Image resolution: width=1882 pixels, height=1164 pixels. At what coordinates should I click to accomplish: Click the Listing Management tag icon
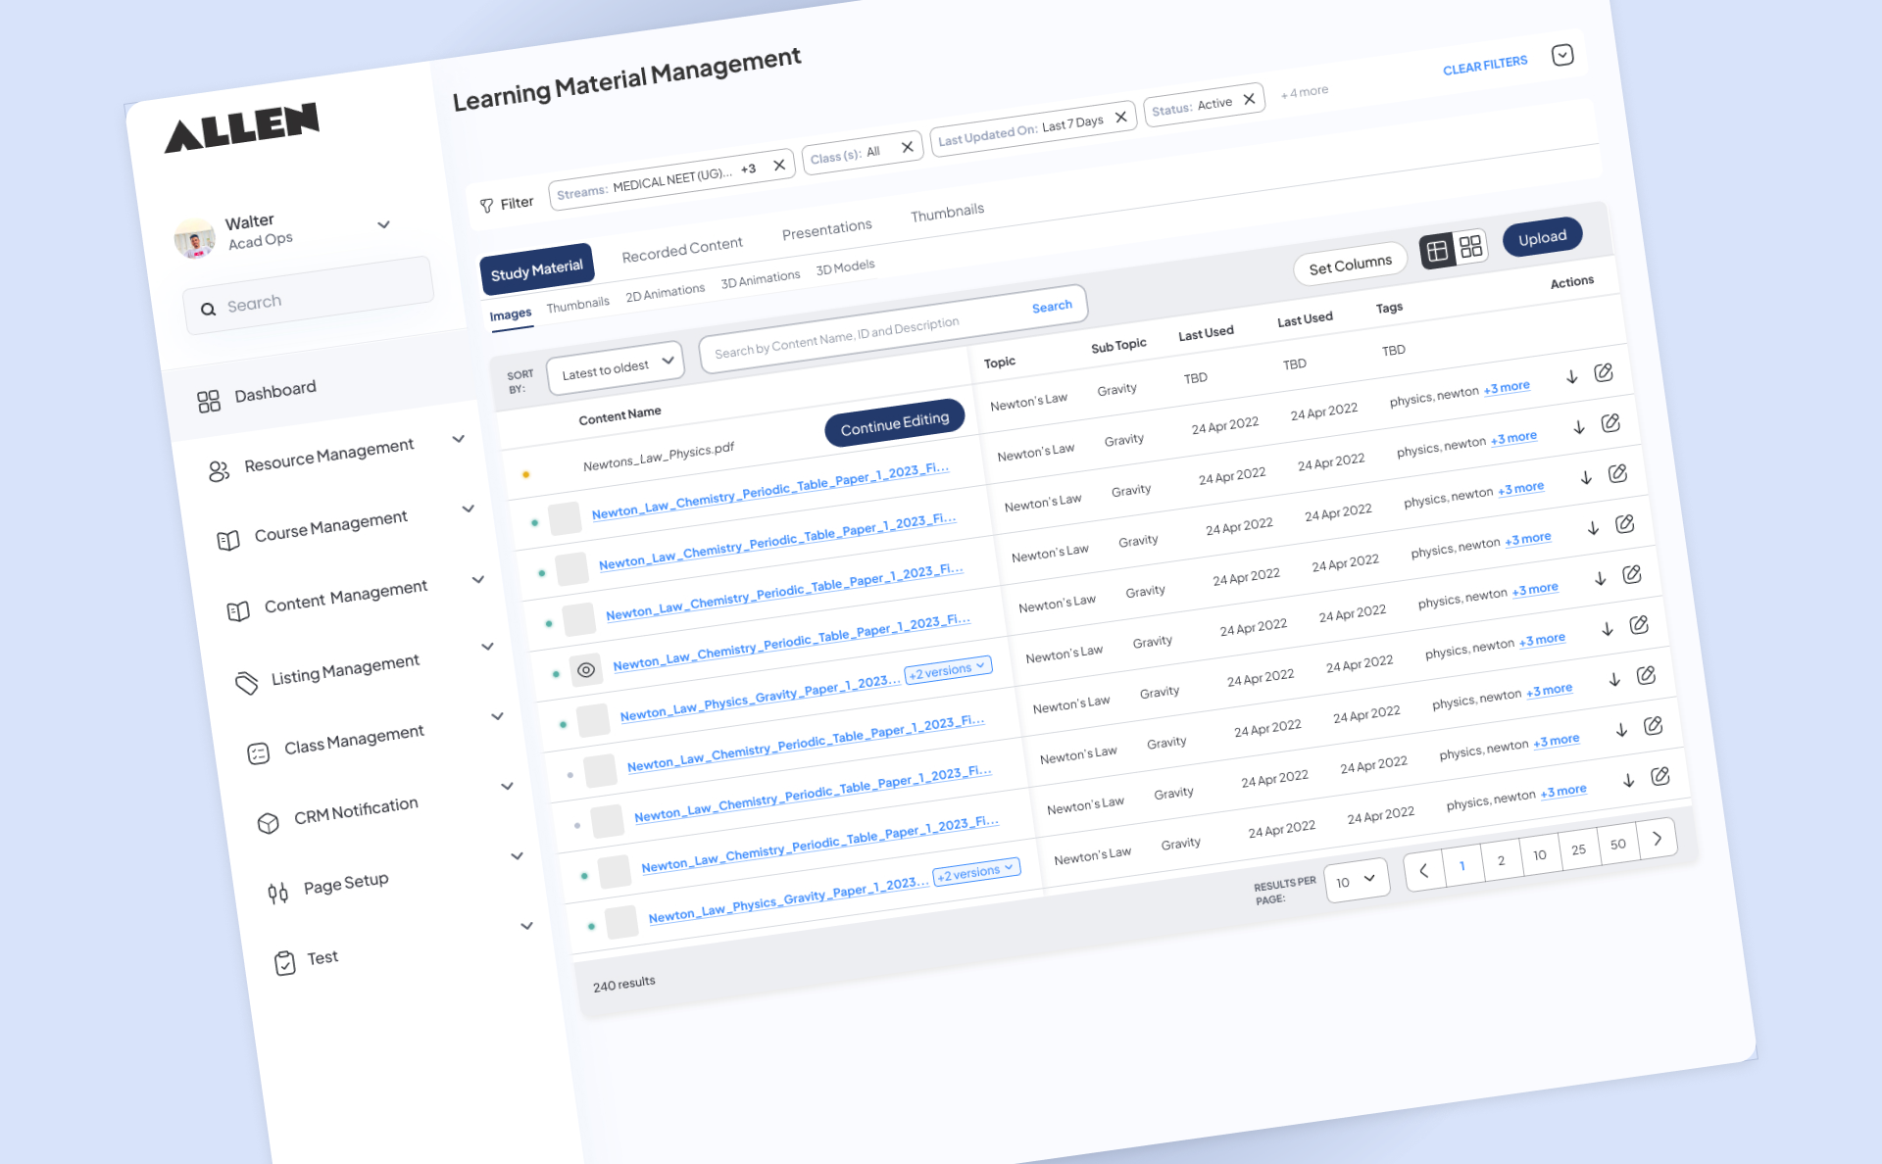(x=247, y=683)
